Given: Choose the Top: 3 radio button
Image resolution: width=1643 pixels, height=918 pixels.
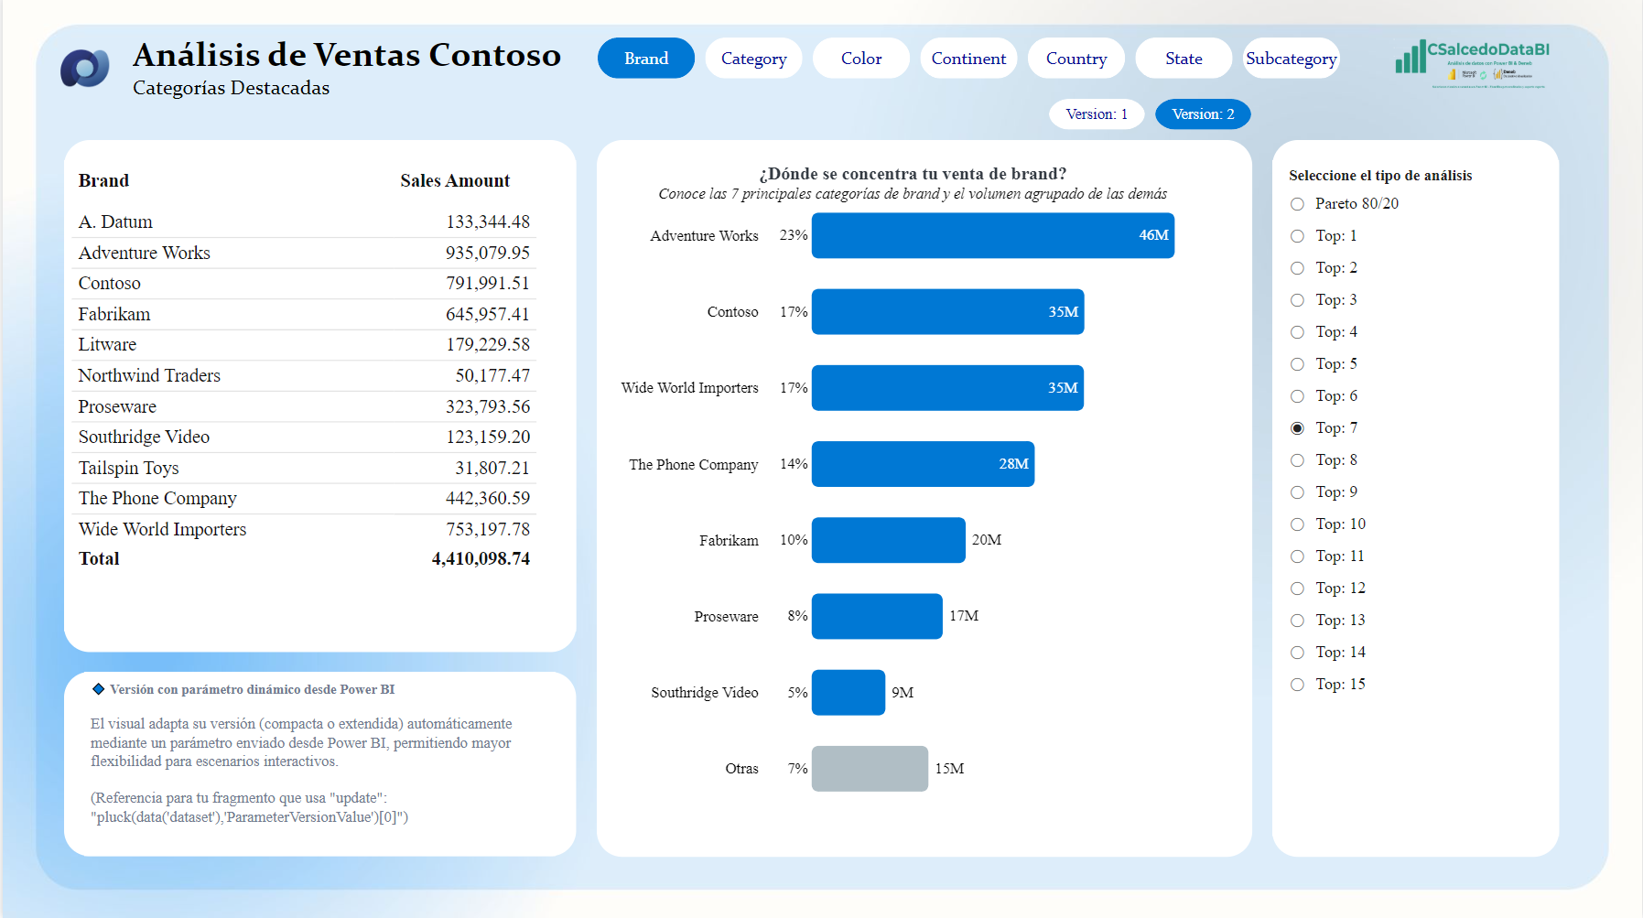Looking at the screenshot, I should click(x=1297, y=300).
